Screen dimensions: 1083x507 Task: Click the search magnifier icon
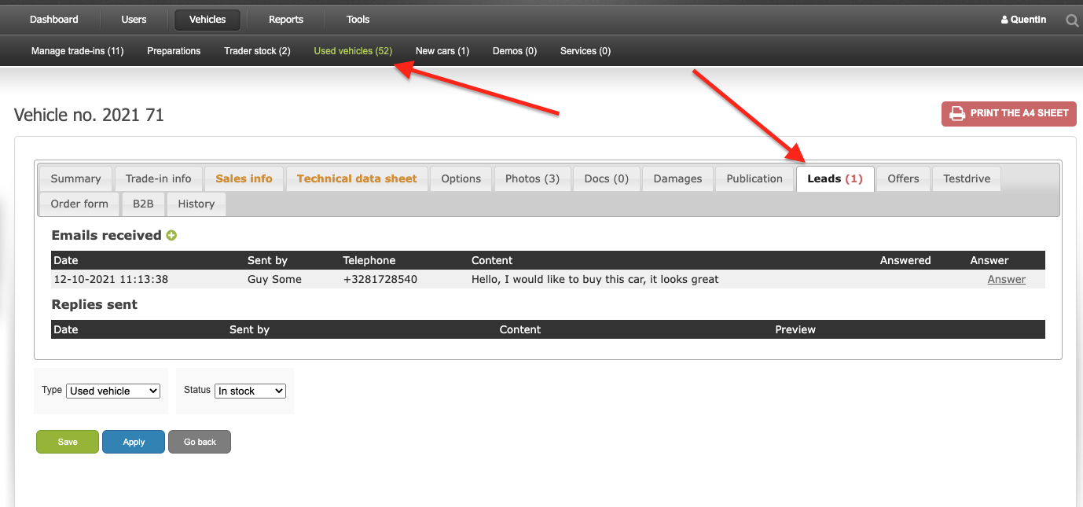[x=1072, y=20]
